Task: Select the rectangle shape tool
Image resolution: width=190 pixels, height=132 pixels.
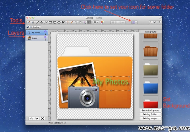Action: pos(50,22)
